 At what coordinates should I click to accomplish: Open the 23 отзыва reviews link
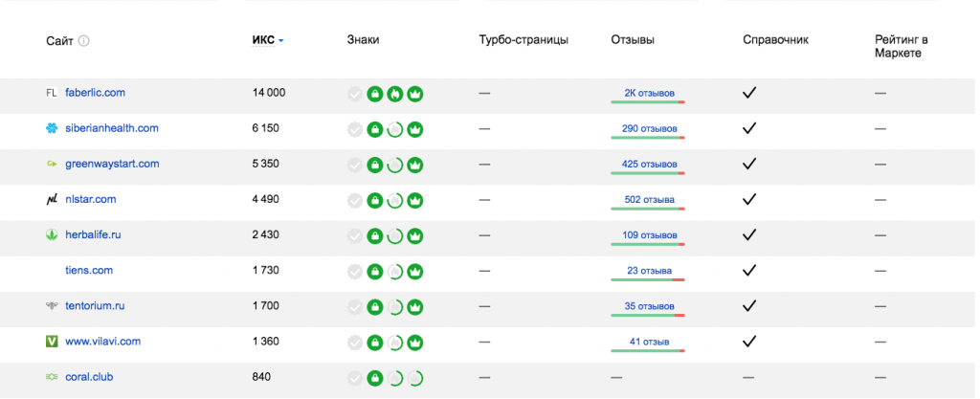coord(650,271)
